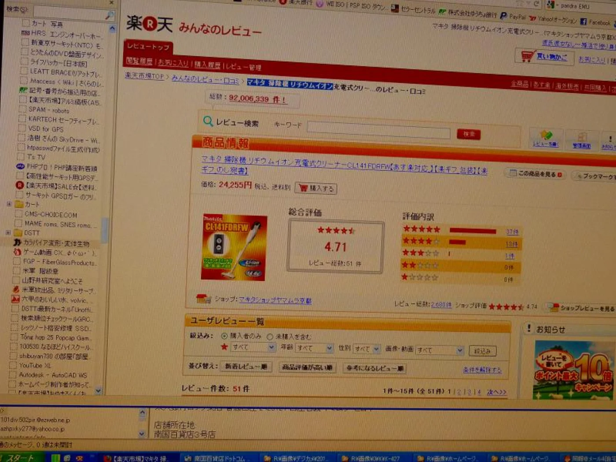Open the 性別 filter dropdown
The height and width of the screenshot is (462, 616).
pyautogui.click(x=367, y=349)
